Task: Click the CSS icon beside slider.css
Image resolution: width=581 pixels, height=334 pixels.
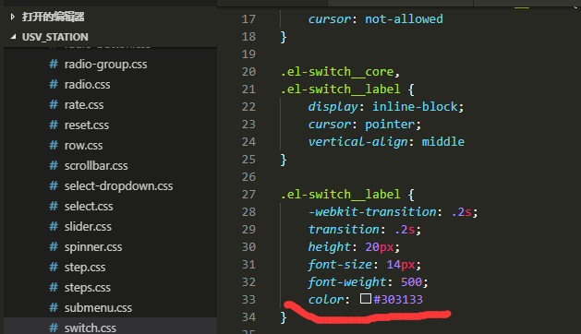Action: click(54, 227)
